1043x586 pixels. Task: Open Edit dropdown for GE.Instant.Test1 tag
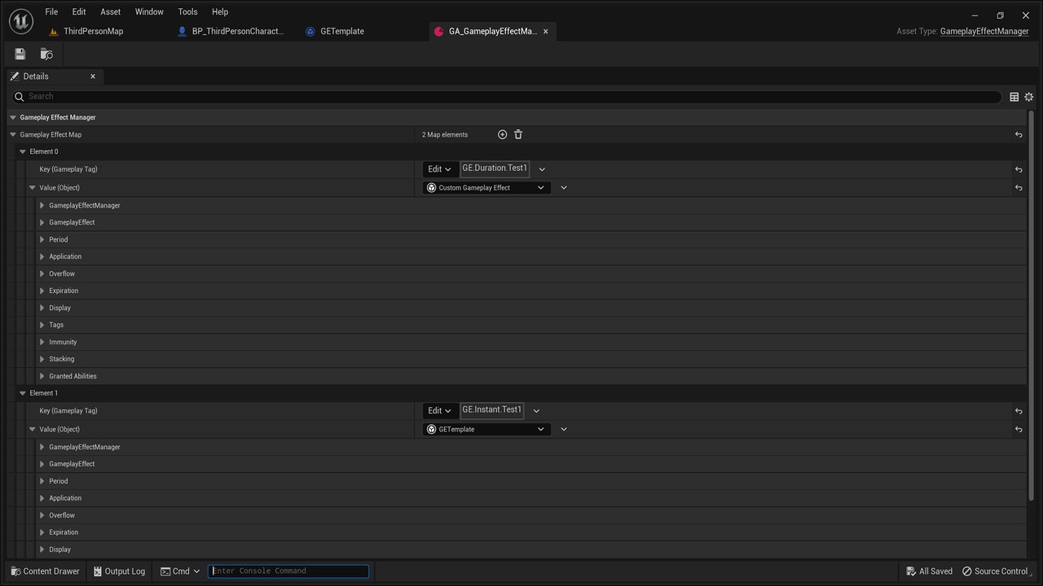click(440, 411)
